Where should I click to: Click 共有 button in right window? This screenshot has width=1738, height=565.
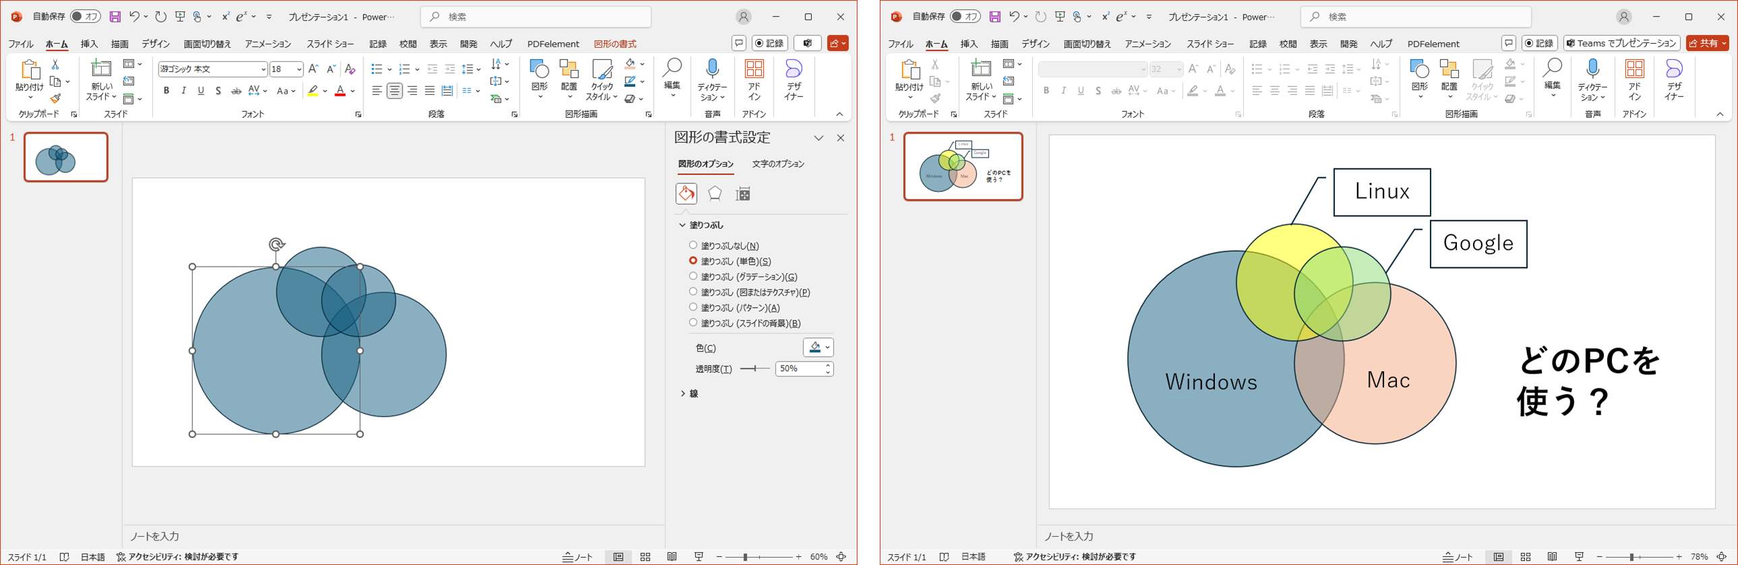pos(1708,43)
